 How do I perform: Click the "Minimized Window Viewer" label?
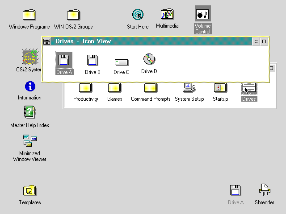click(x=29, y=156)
